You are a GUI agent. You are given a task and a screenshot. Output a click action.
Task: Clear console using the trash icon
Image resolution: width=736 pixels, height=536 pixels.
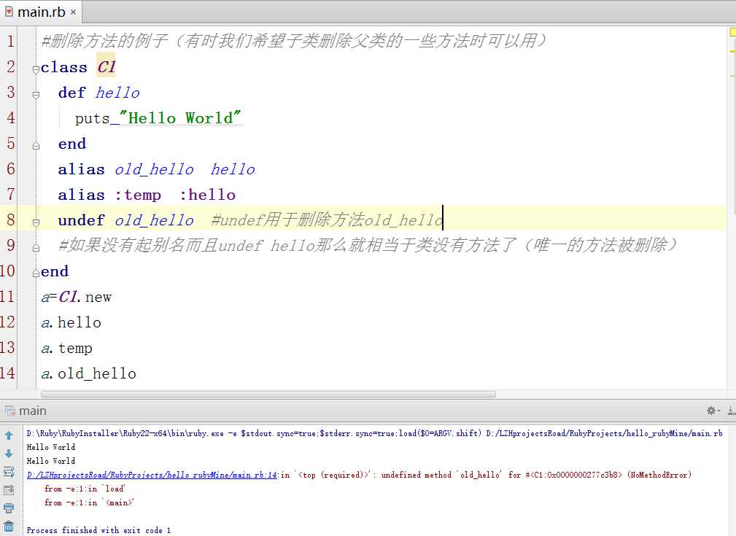click(x=9, y=527)
